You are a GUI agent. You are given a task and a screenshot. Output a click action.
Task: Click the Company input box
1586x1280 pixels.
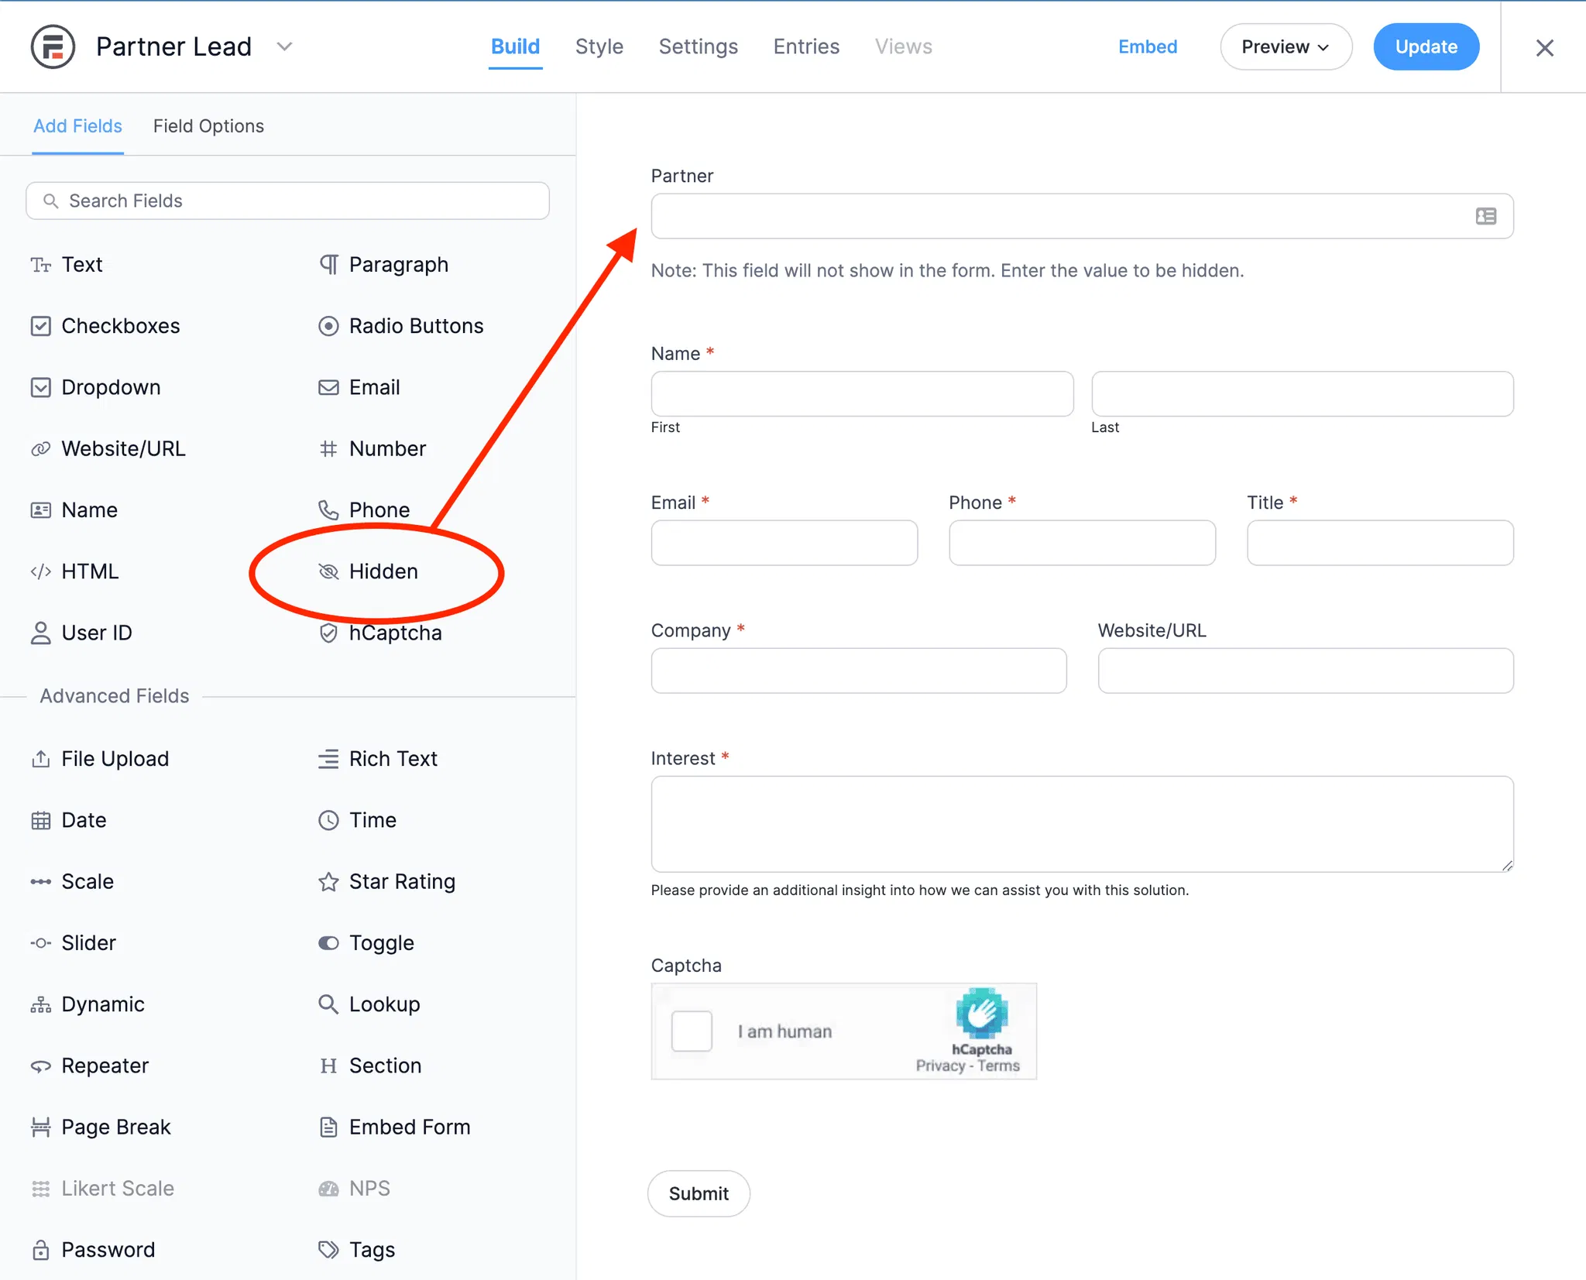click(x=859, y=671)
